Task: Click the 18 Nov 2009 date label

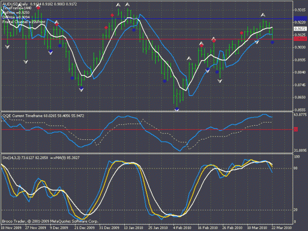Action: [x=11, y=228]
